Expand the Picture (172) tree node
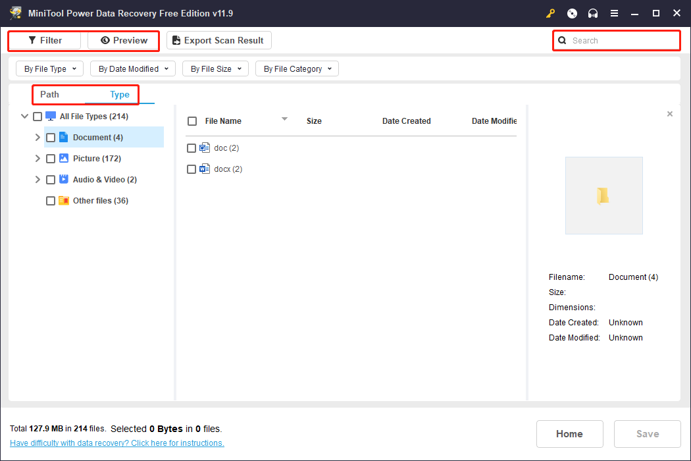The image size is (691, 461). point(38,158)
